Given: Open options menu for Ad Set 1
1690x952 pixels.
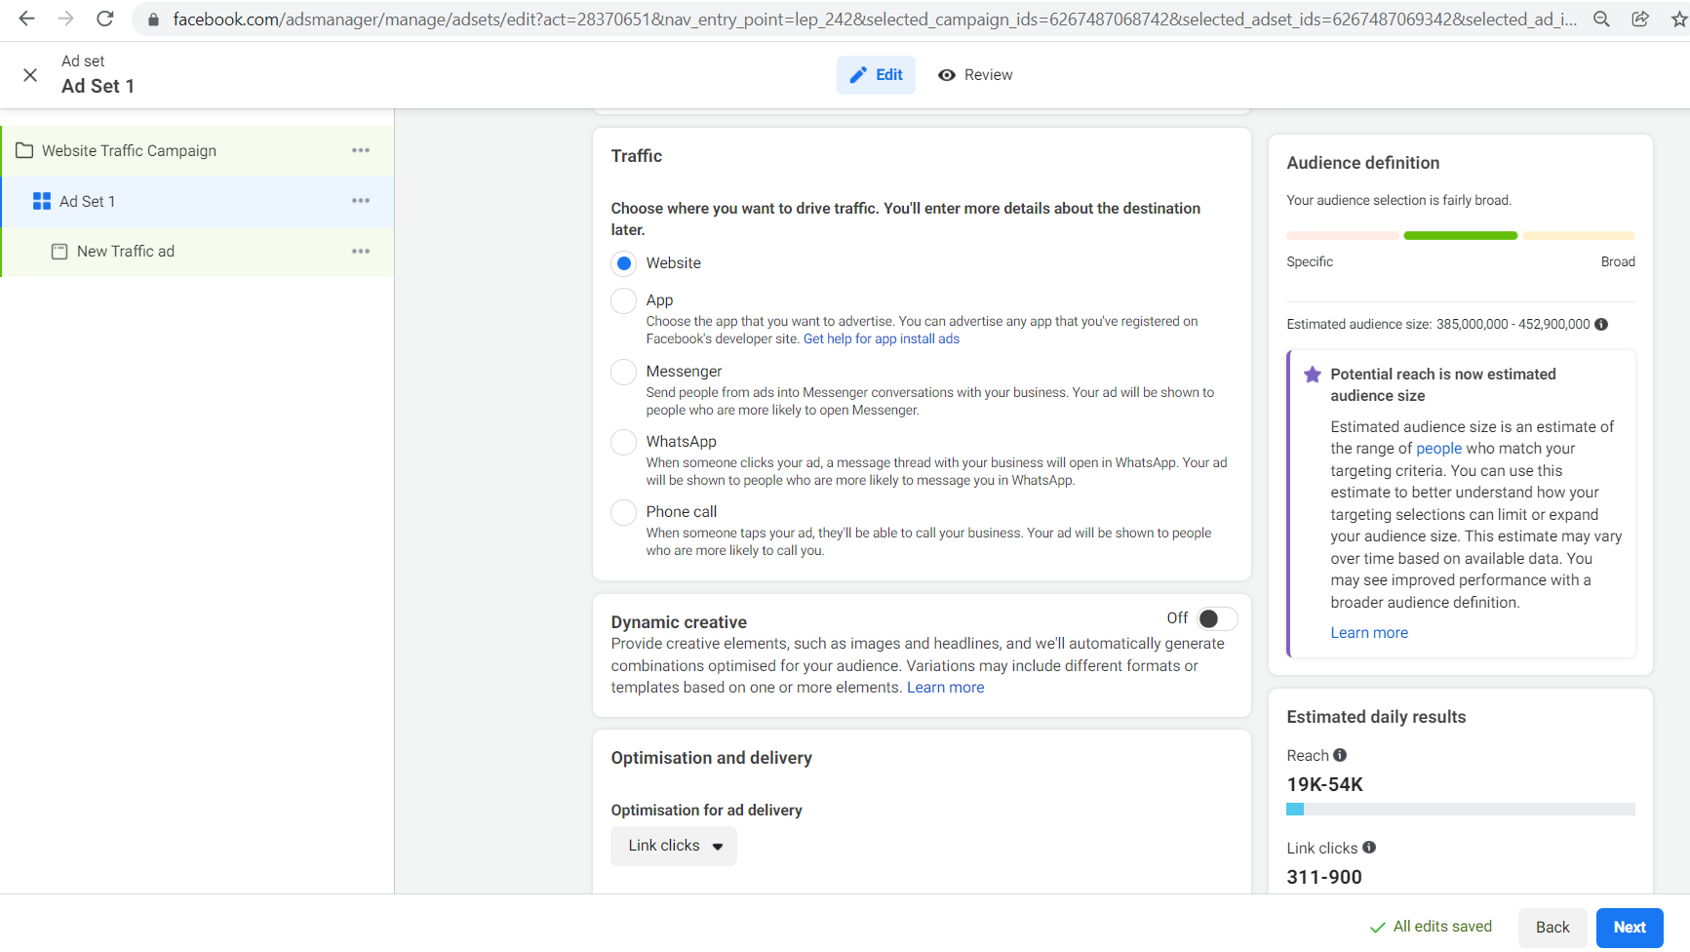Looking at the screenshot, I should pyautogui.click(x=361, y=201).
